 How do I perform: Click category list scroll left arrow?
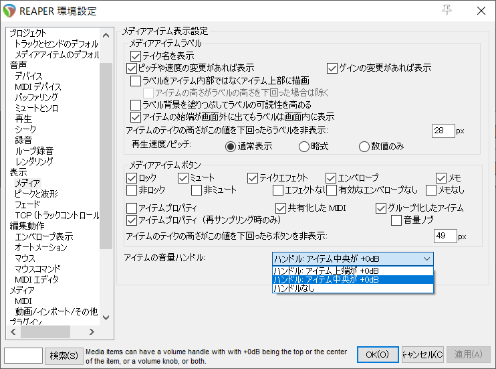coord(13,332)
